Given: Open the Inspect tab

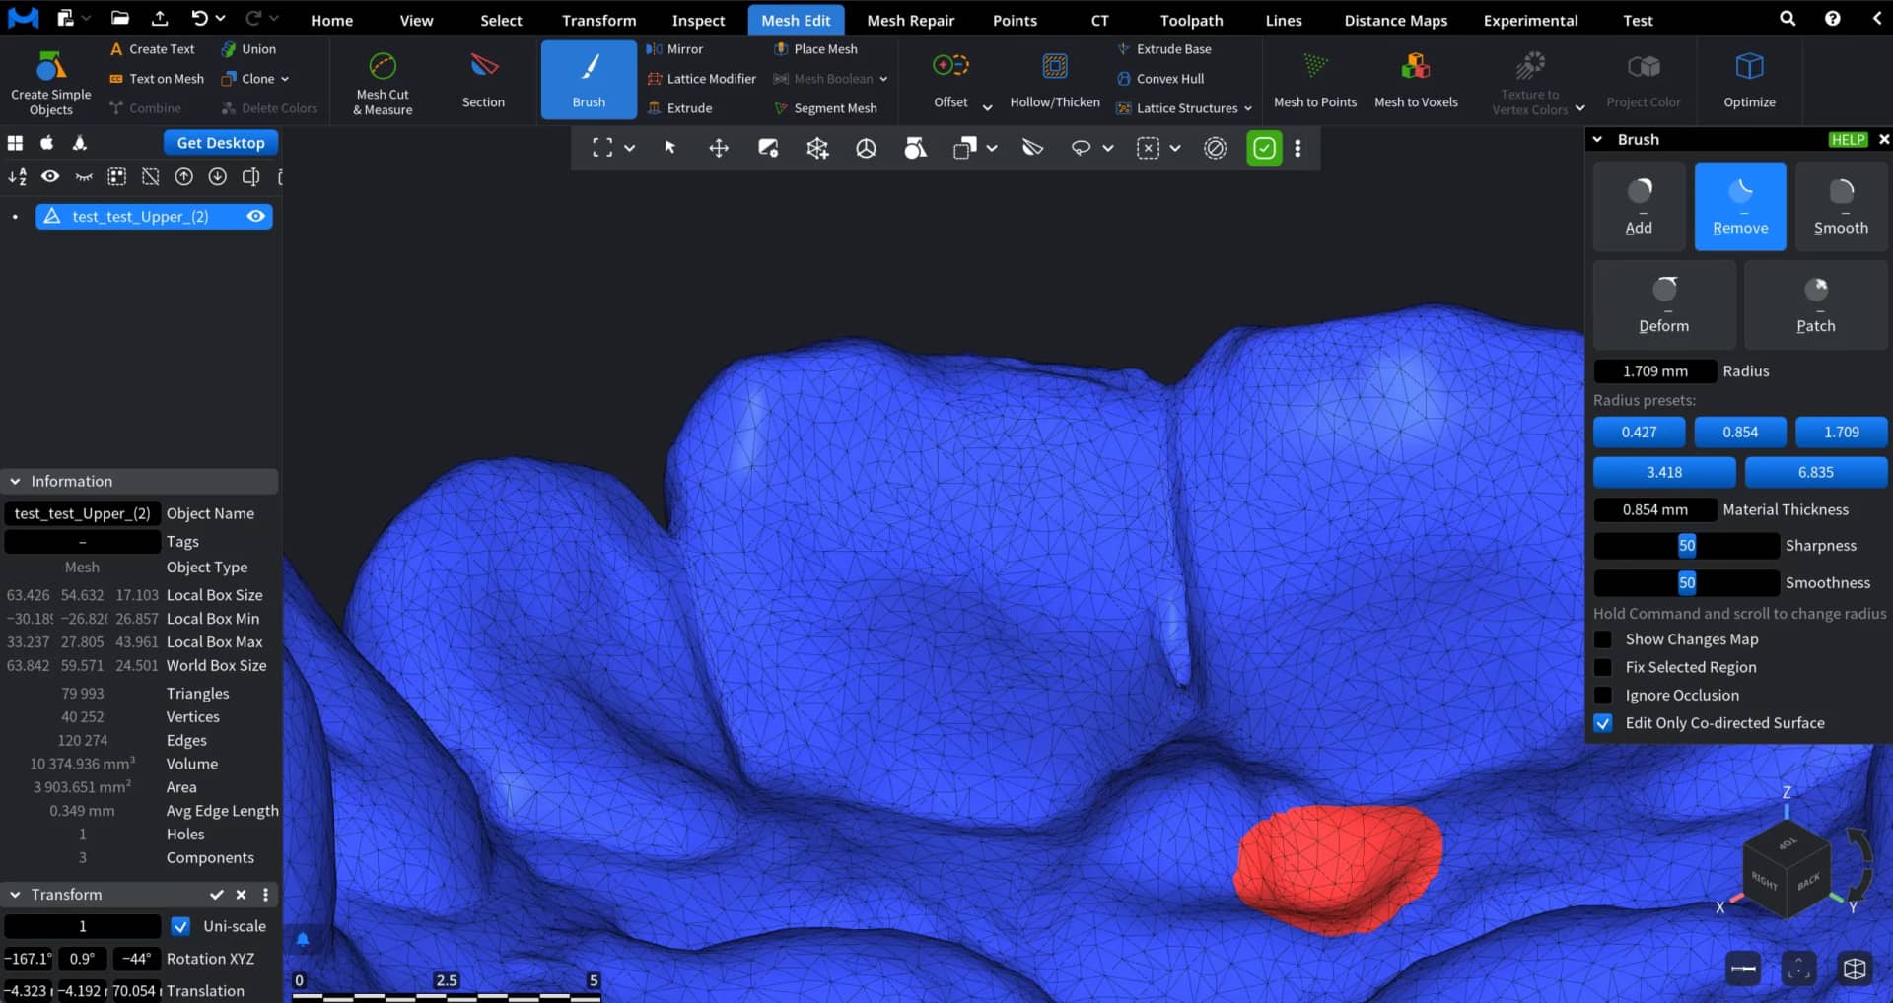Looking at the screenshot, I should [698, 20].
